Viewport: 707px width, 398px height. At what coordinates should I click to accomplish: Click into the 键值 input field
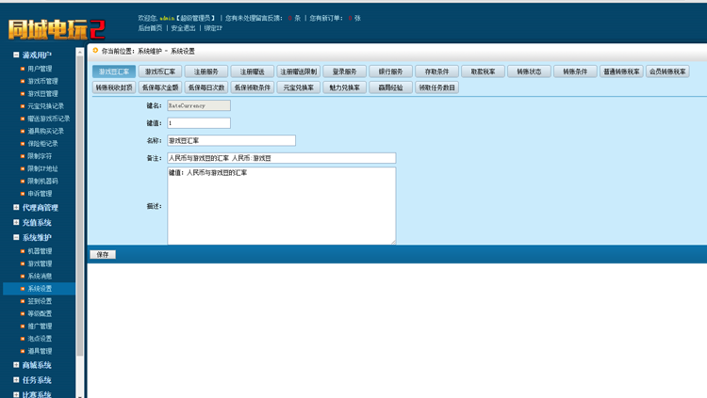coord(199,123)
